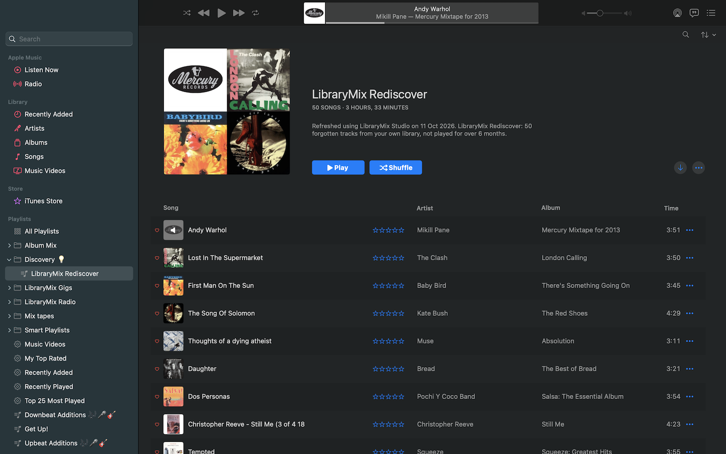The width and height of the screenshot is (726, 454).
Task: Open more options for Dos Personas
Action: (690, 396)
